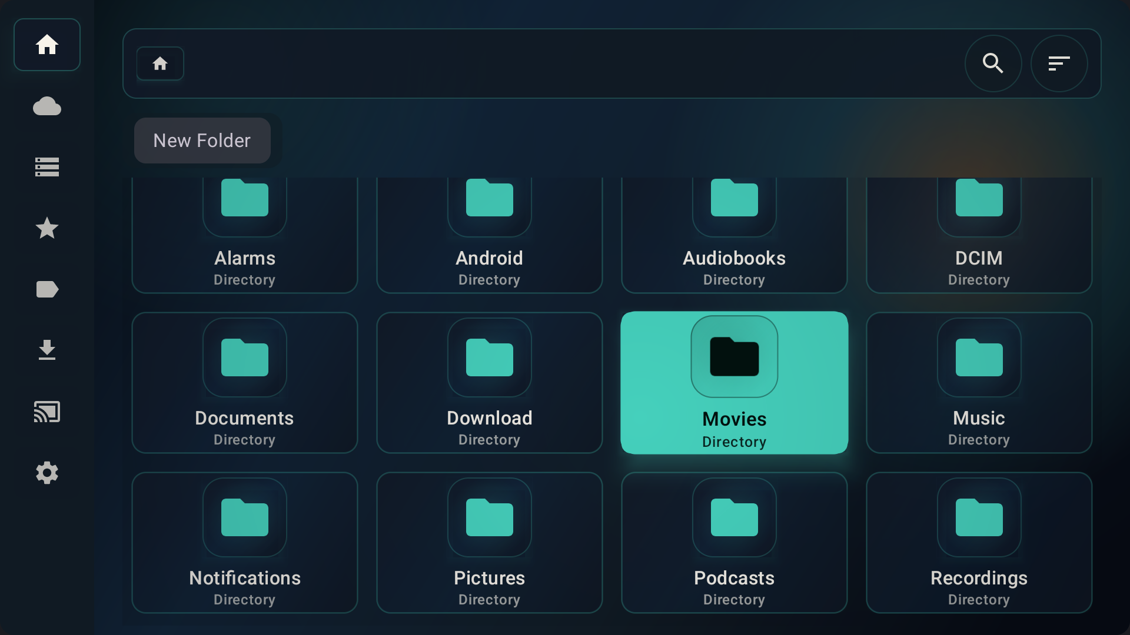Screen dimensions: 1130x635
Task: Open the Recordings directory
Action: [979, 543]
